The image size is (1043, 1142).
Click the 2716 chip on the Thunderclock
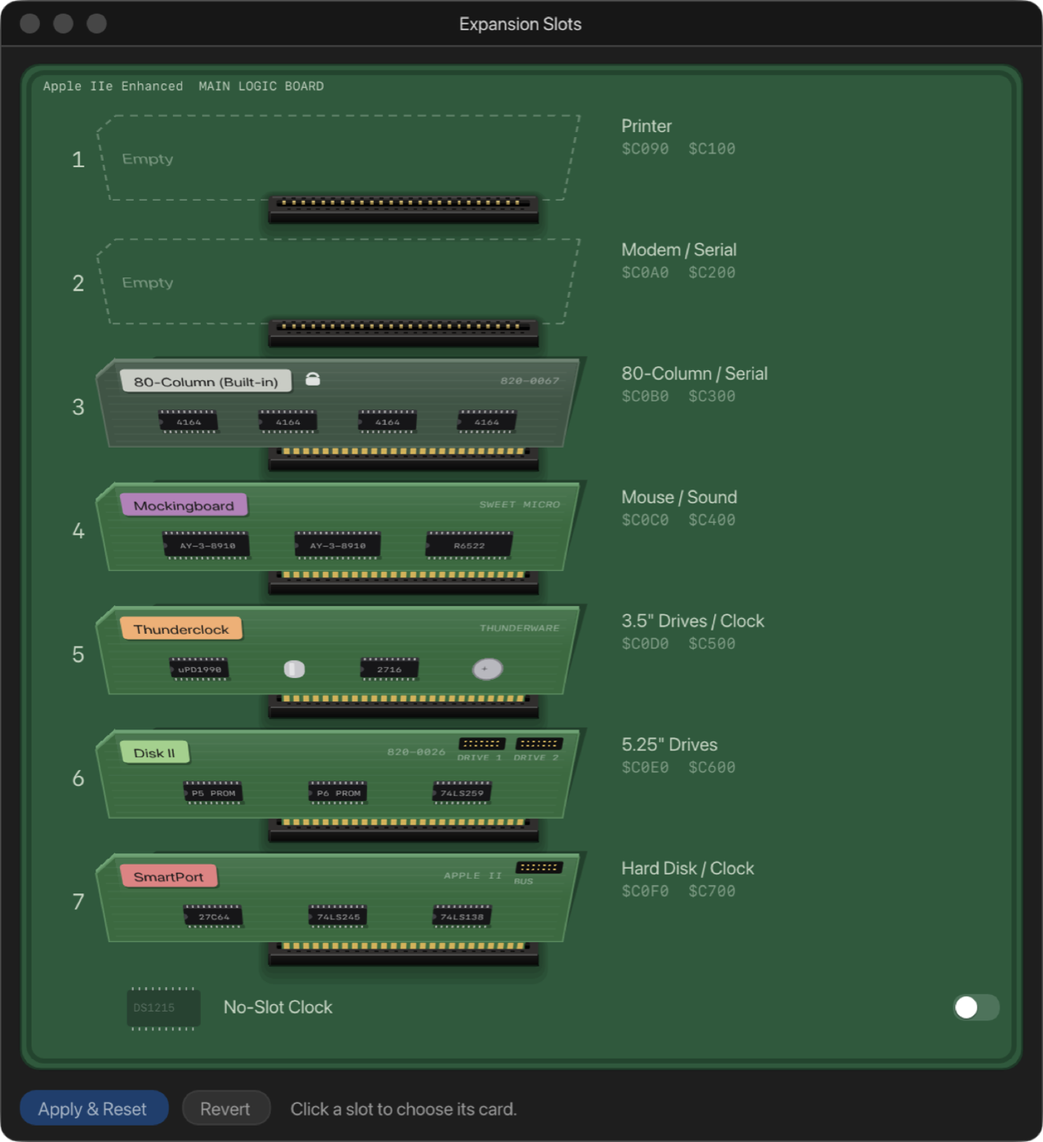pos(389,670)
